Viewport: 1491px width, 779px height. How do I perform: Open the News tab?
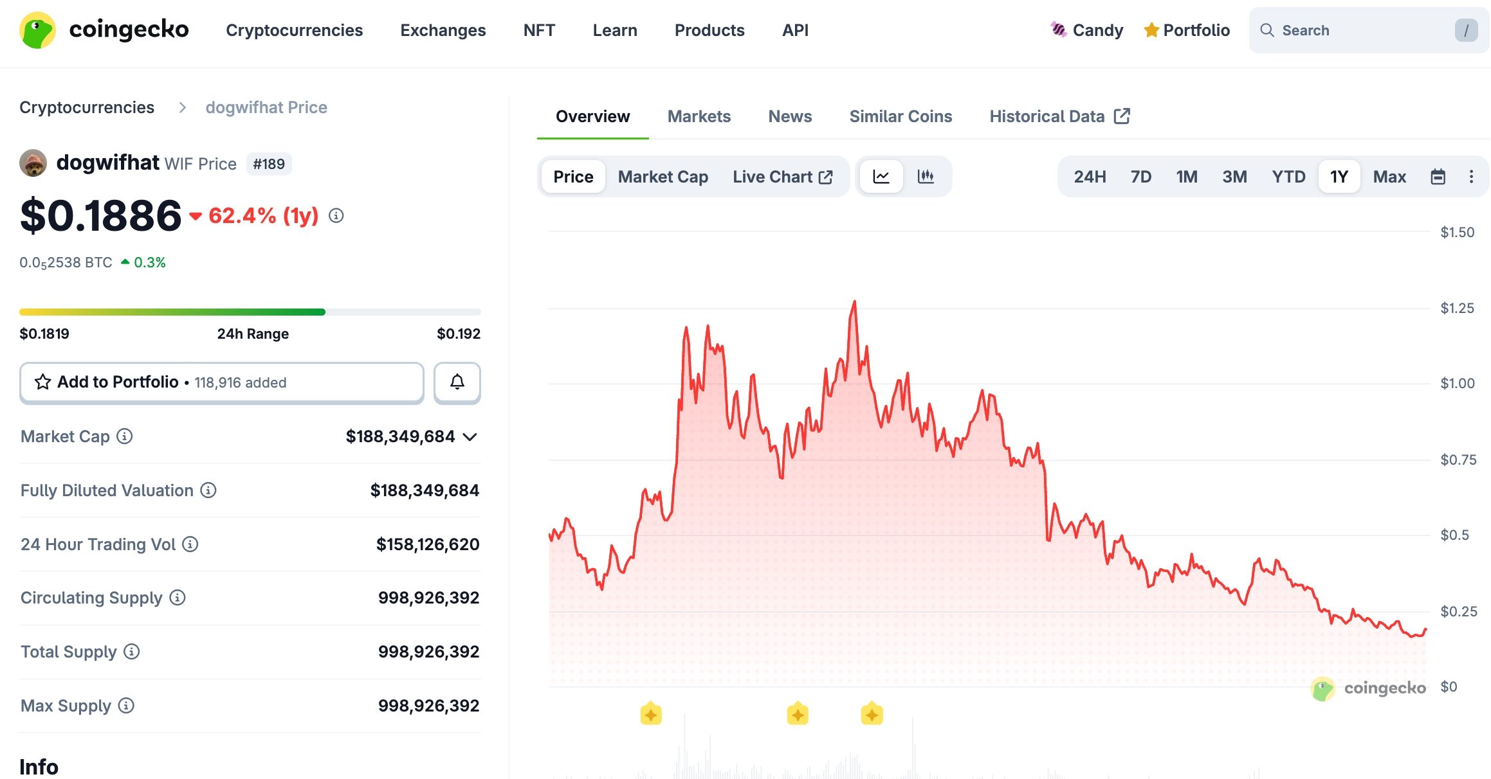[789, 116]
